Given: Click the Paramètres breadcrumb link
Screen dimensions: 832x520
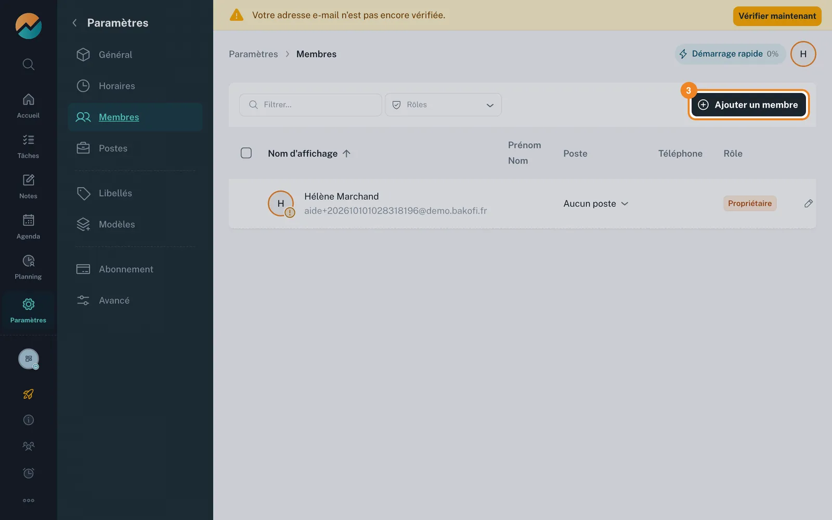Looking at the screenshot, I should 253,54.
